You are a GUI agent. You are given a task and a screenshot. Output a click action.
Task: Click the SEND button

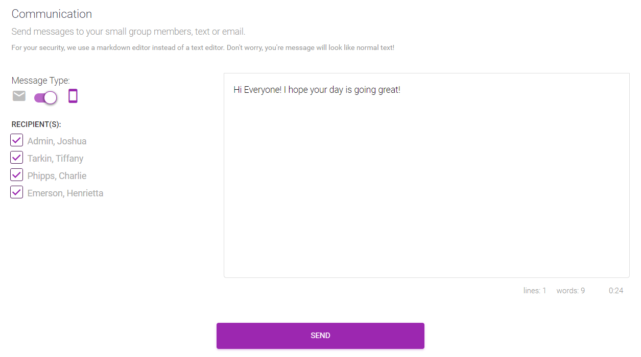coord(320,336)
